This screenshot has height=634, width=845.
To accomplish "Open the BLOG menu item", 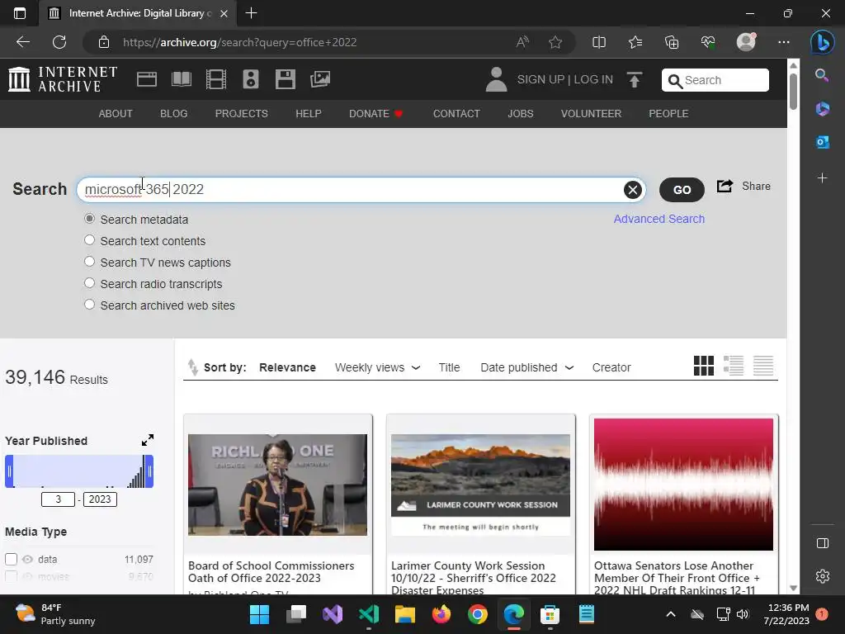I will coord(173,114).
